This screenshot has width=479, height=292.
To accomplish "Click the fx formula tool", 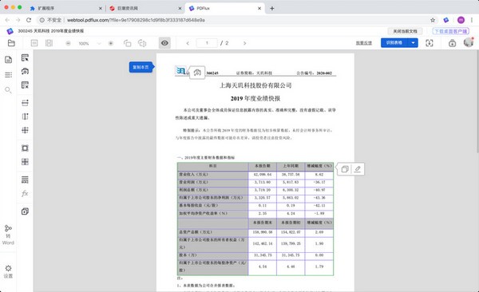I will (x=25, y=193).
